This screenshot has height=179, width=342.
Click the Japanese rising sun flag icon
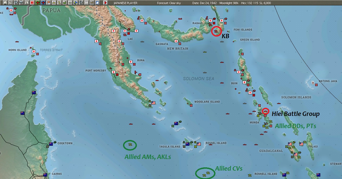(x=32, y=3)
